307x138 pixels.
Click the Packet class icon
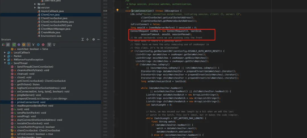pos(9,56)
